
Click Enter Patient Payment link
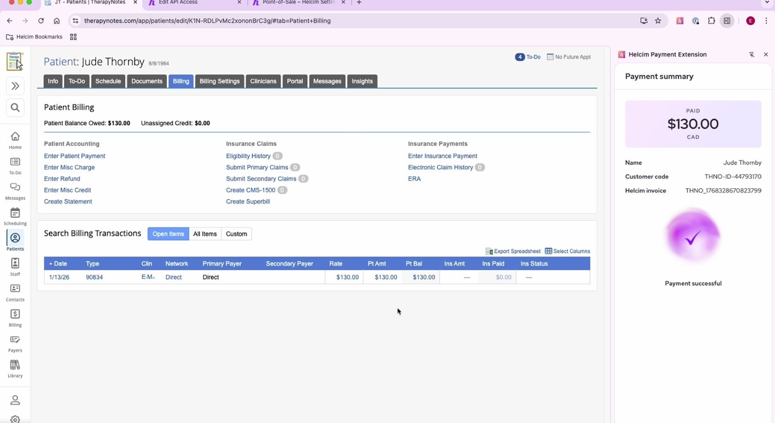pyautogui.click(x=75, y=156)
